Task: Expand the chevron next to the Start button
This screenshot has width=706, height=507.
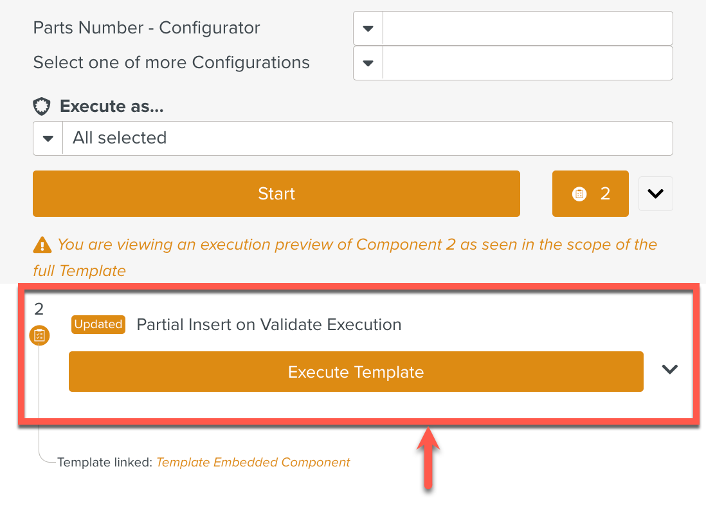Action: pos(655,193)
